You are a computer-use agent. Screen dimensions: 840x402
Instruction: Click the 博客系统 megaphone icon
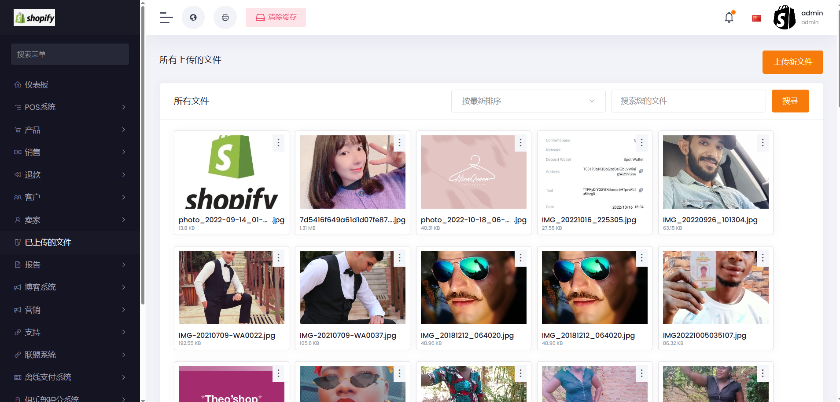(x=18, y=287)
